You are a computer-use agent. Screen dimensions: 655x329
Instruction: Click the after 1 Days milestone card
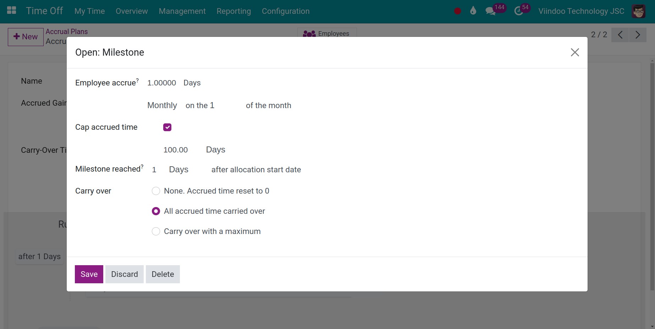click(39, 256)
